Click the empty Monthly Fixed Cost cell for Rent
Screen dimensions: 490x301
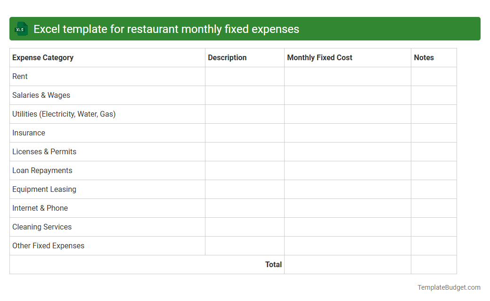coord(347,76)
